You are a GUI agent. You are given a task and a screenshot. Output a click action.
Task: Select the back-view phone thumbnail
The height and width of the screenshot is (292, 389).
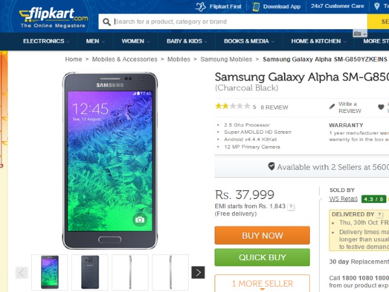[90, 272]
